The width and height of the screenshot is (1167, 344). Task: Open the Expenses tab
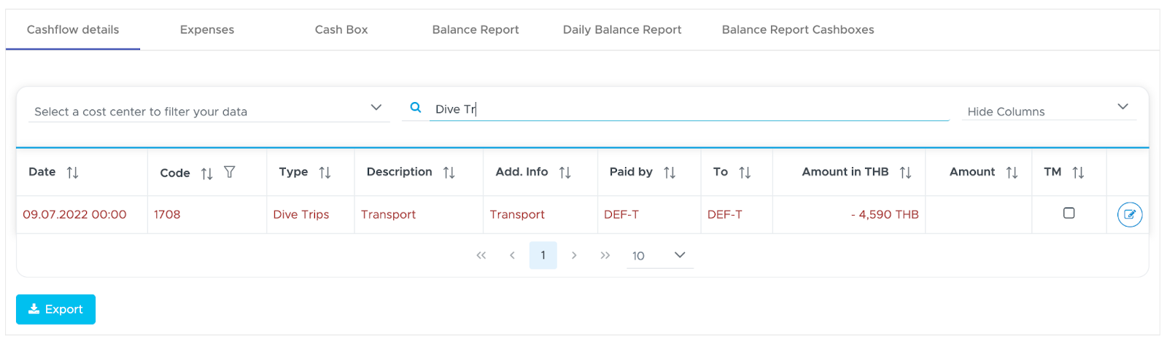click(x=207, y=30)
